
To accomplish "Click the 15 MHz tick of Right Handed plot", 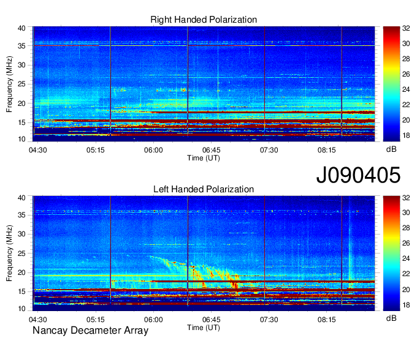I will coord(21,122).
